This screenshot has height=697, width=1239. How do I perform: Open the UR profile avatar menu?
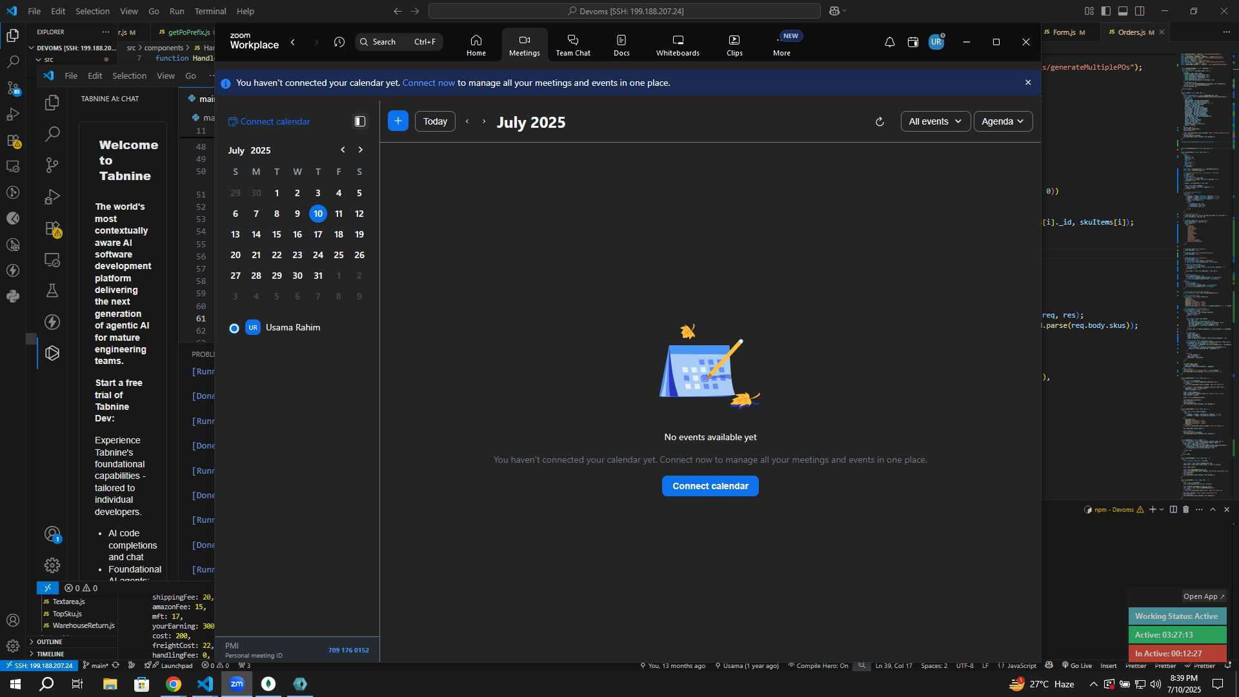936,42
